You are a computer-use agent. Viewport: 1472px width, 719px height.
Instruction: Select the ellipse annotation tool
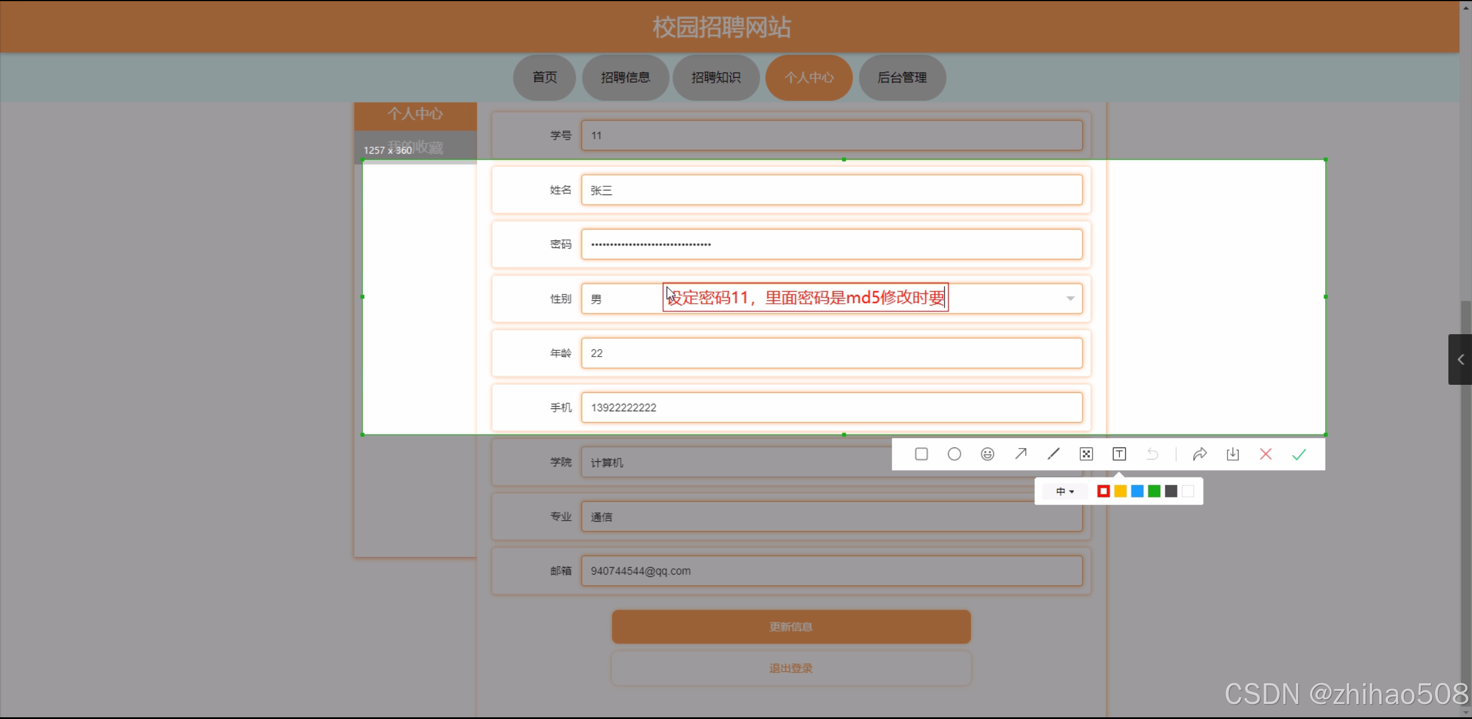(954, 454)
